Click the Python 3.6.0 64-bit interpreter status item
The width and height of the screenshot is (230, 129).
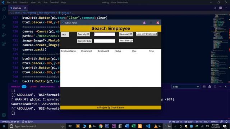pos(10,122)
